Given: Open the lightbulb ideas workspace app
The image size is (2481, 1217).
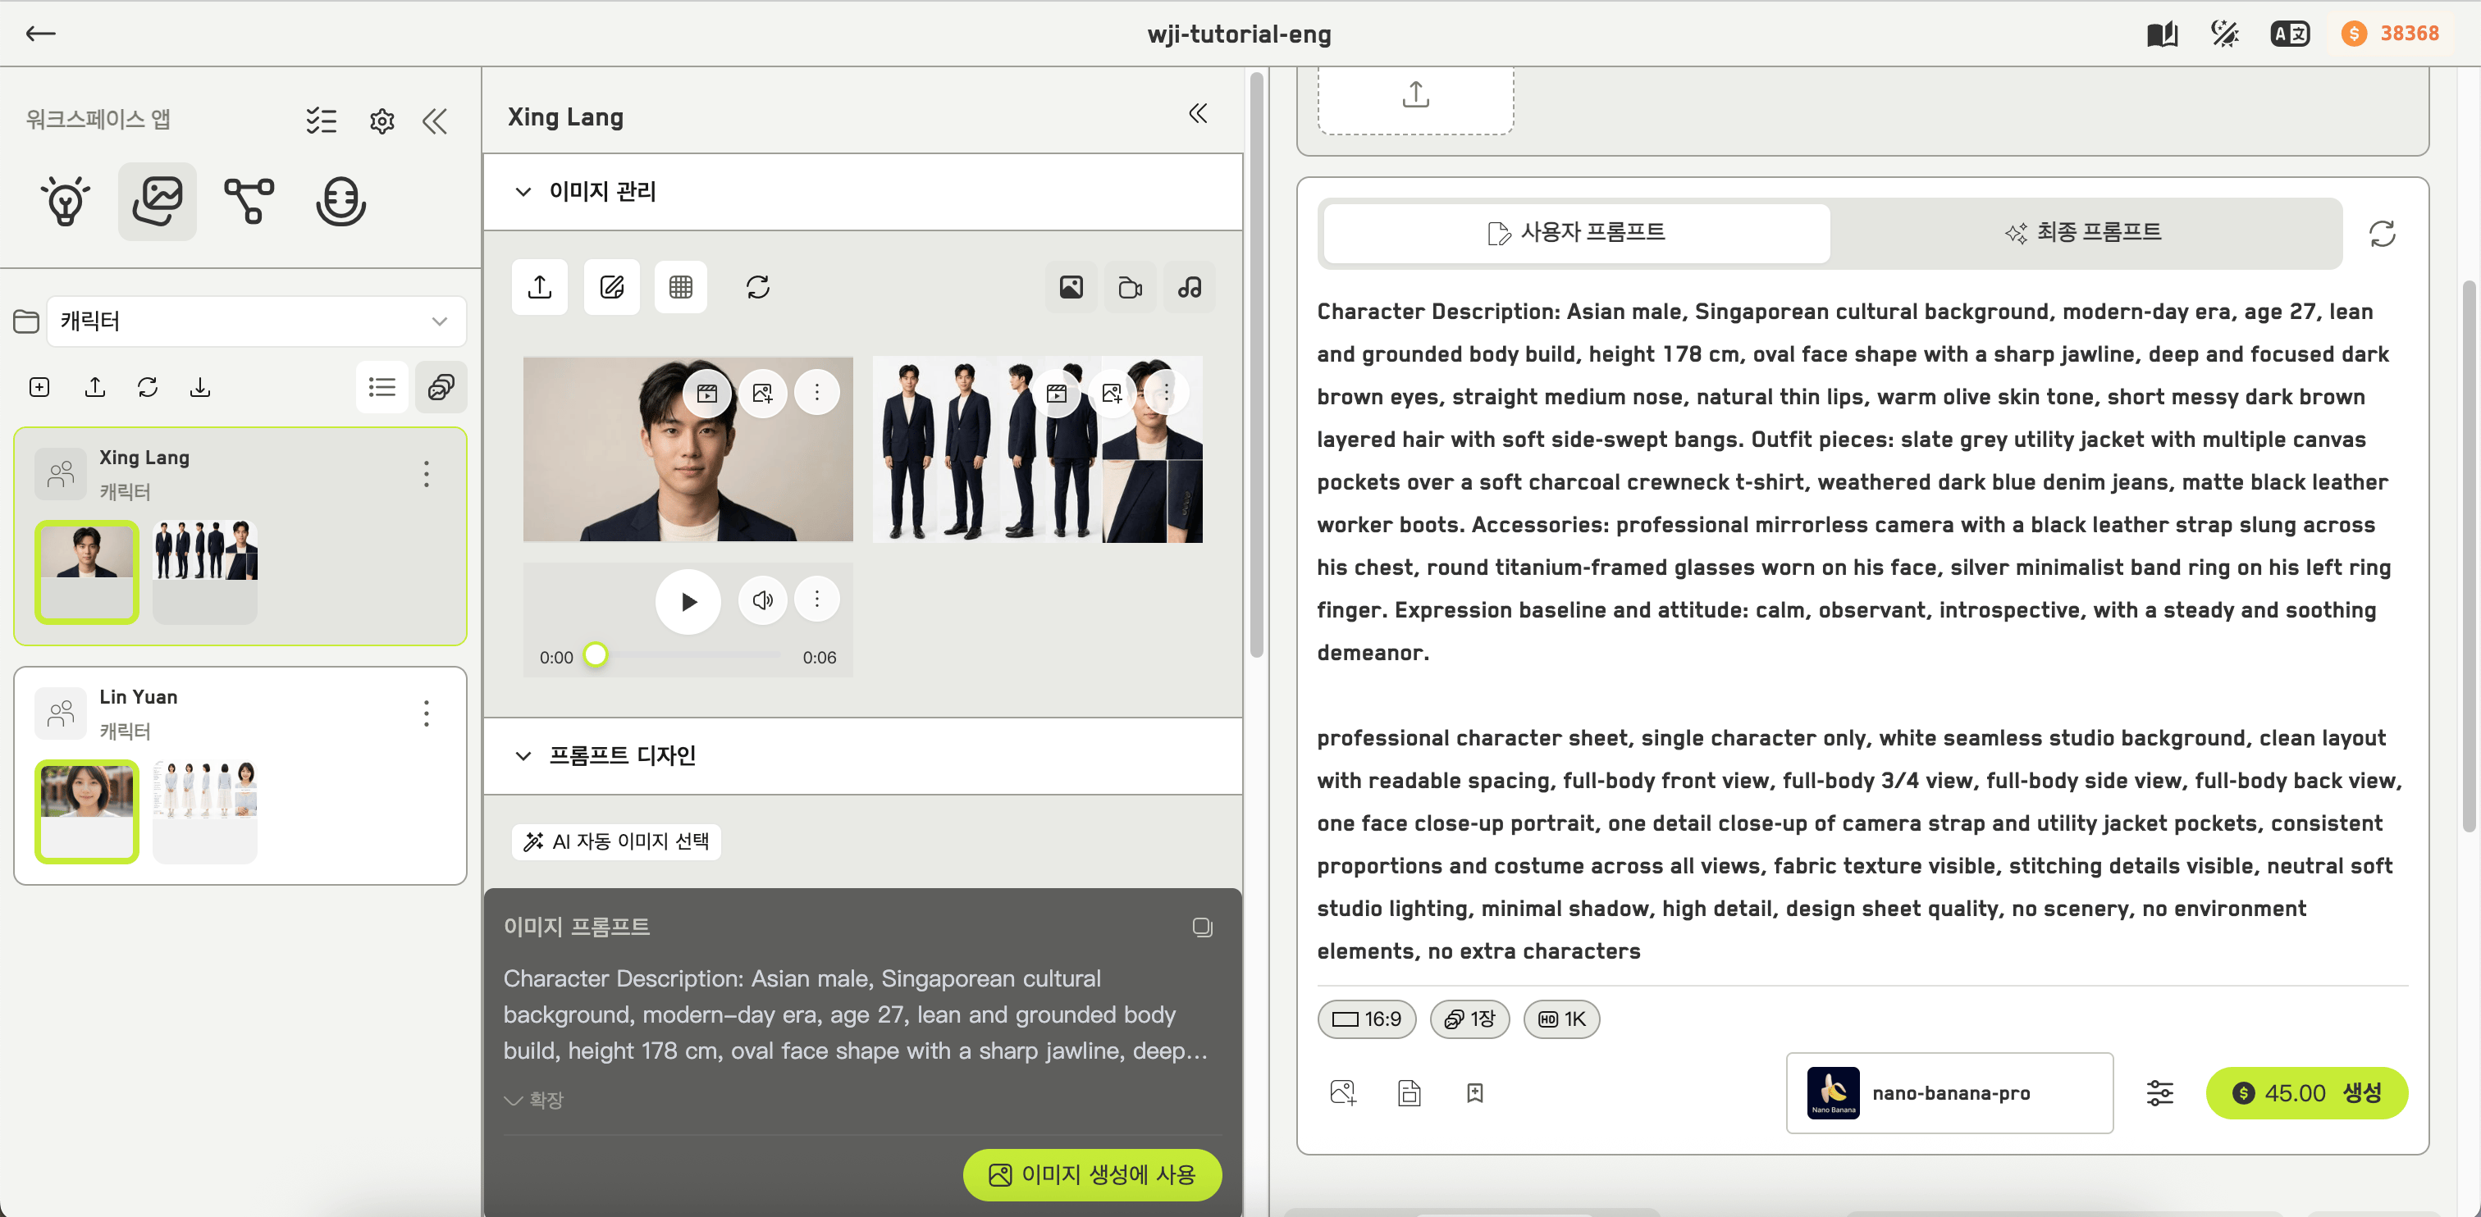Looking at the screenshot, I should tap(66, 201).
